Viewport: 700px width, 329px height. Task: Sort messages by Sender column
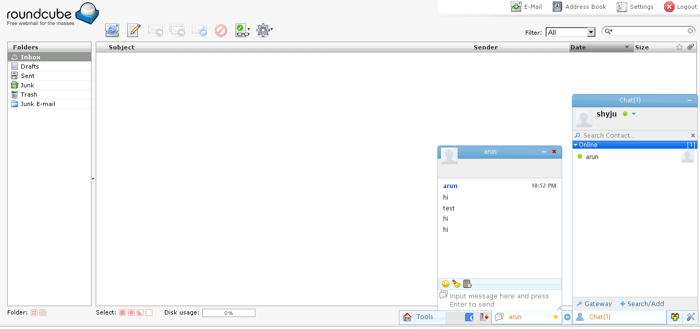click(x=486, y=47)
